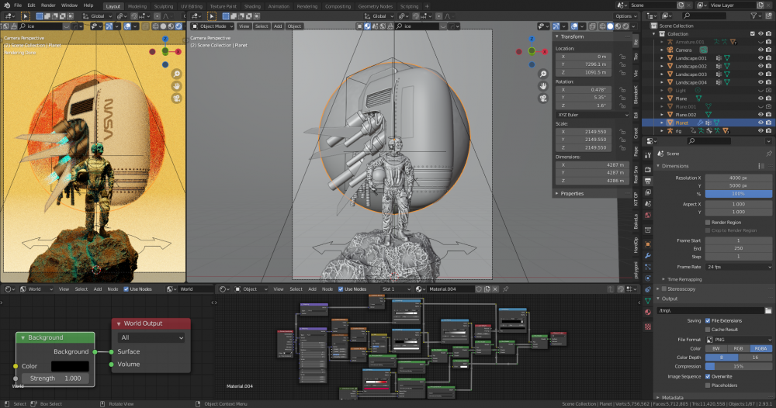Screen dimensions: 776x408
Task: Uncheck the Collection exclude checkbox
Action: pyautogui.click(x=752, y=33)
